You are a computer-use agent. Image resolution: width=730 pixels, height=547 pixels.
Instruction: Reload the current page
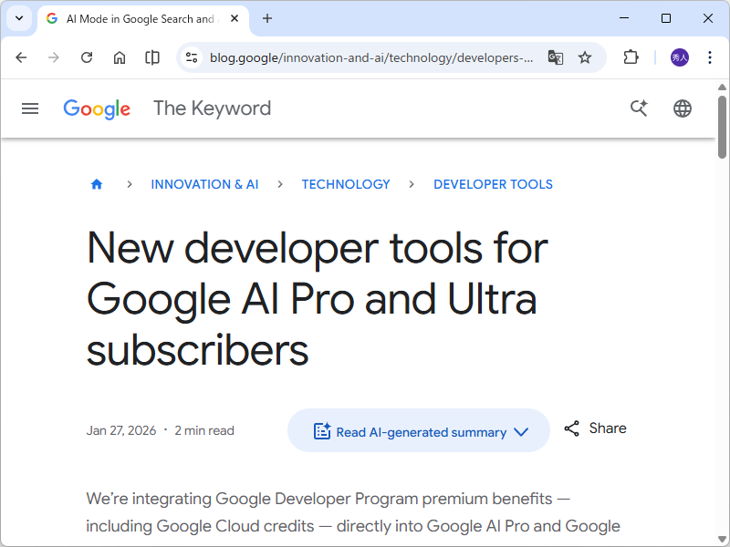pyautogui.click(x=87, y=57)
